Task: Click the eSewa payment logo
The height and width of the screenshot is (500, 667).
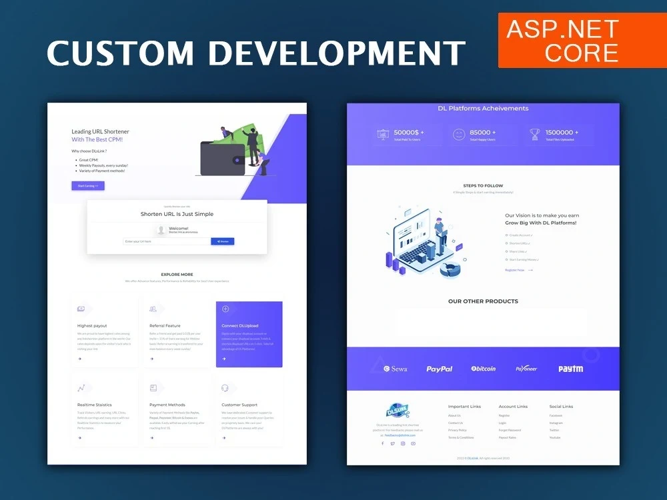Action: click(x=395, y=369)
